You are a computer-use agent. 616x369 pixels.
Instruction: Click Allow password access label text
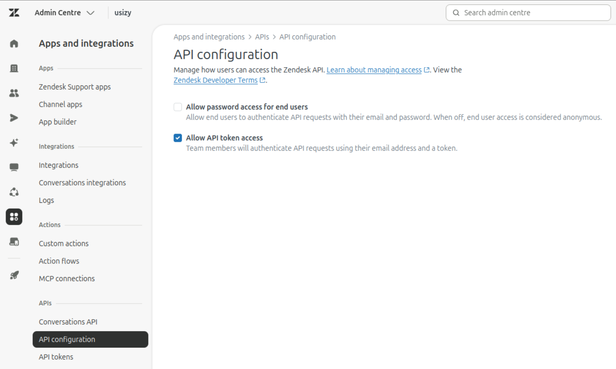(247, 107)
